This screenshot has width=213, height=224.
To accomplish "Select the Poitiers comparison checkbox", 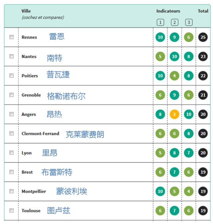I will coord(11,75).
